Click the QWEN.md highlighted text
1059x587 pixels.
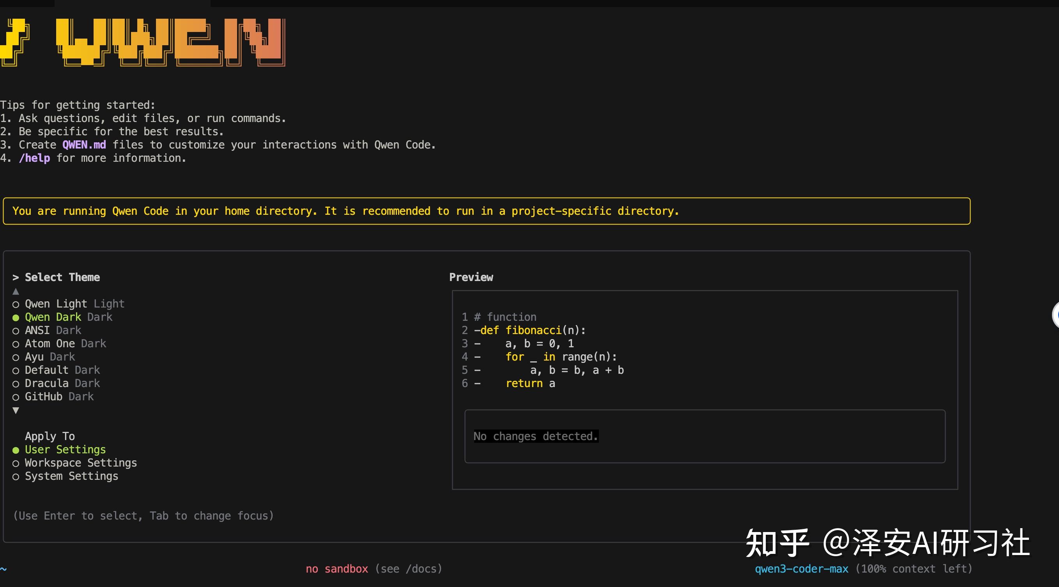84,145
